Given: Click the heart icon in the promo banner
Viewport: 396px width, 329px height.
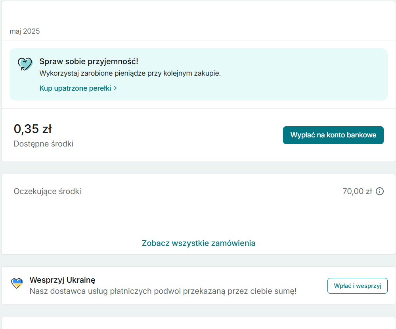Looking at the screenshot, I should click(25, 64).
